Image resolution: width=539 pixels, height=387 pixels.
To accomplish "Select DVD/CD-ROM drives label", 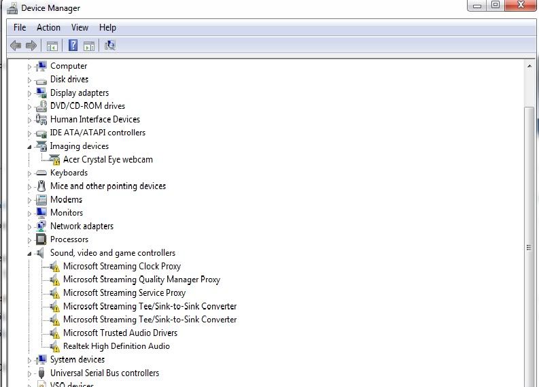I will (x=88, y=106).
